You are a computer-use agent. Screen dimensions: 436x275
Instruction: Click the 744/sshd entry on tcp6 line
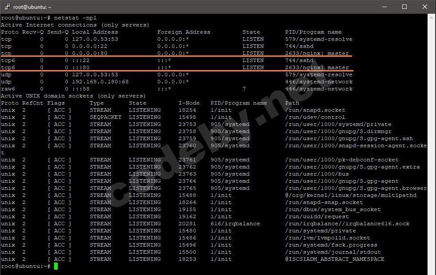click(x=299, y=60)
